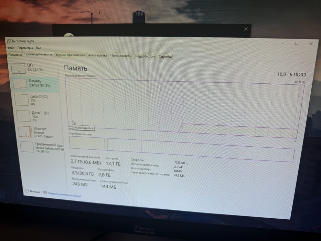Viewport: 321px width, 241px height.
Task: Minimize the Диспетчер задач window
Action: [x=282, y=43]
